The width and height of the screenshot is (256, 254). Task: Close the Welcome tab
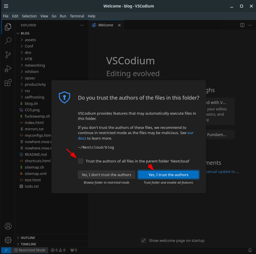coord(119,25)
